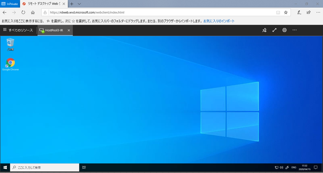The width and height of the screenshot is (323, 173).
Task: Add page to favorites with the star icon
Action: click(286, 12)
